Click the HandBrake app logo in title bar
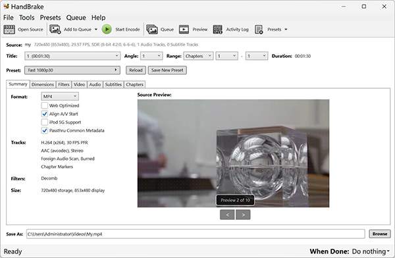 pos(6,6)
